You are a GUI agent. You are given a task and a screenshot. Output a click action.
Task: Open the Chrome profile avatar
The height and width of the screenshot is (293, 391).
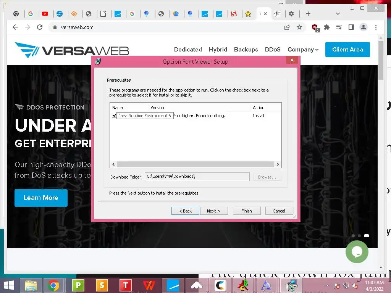pos(364,27)
